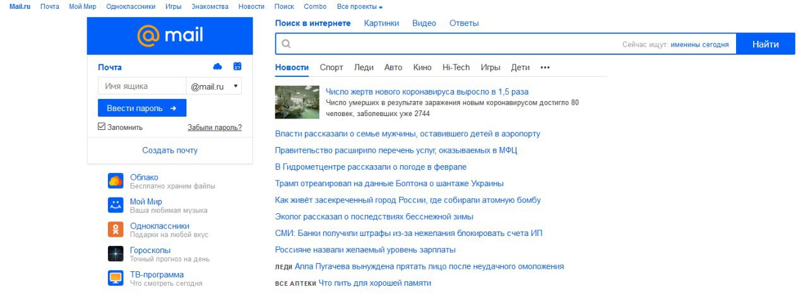Switch to the Игры news tab

(490, 68)
